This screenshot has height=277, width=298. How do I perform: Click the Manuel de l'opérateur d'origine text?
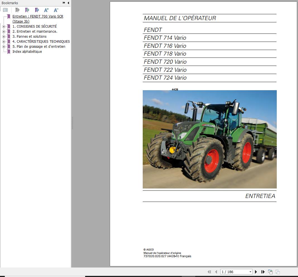[x=162, y=253]
